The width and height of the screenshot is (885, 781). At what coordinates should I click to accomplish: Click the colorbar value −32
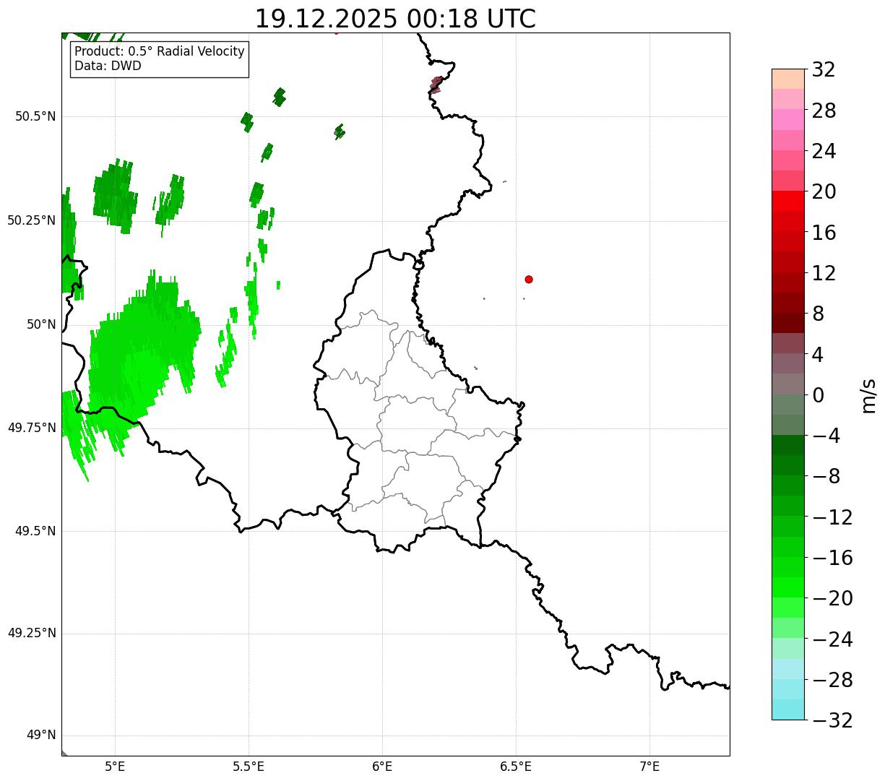[x=832, y=720]
